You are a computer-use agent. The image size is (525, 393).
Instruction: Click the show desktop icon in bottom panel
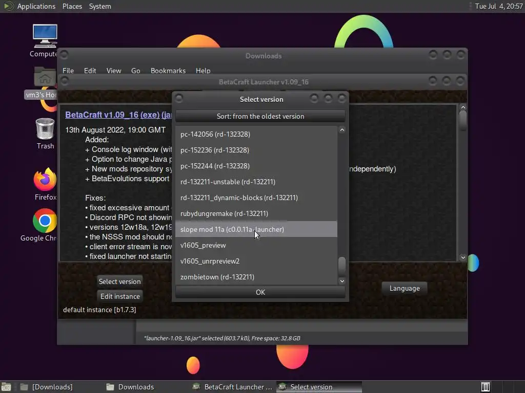tap(6, 387)
